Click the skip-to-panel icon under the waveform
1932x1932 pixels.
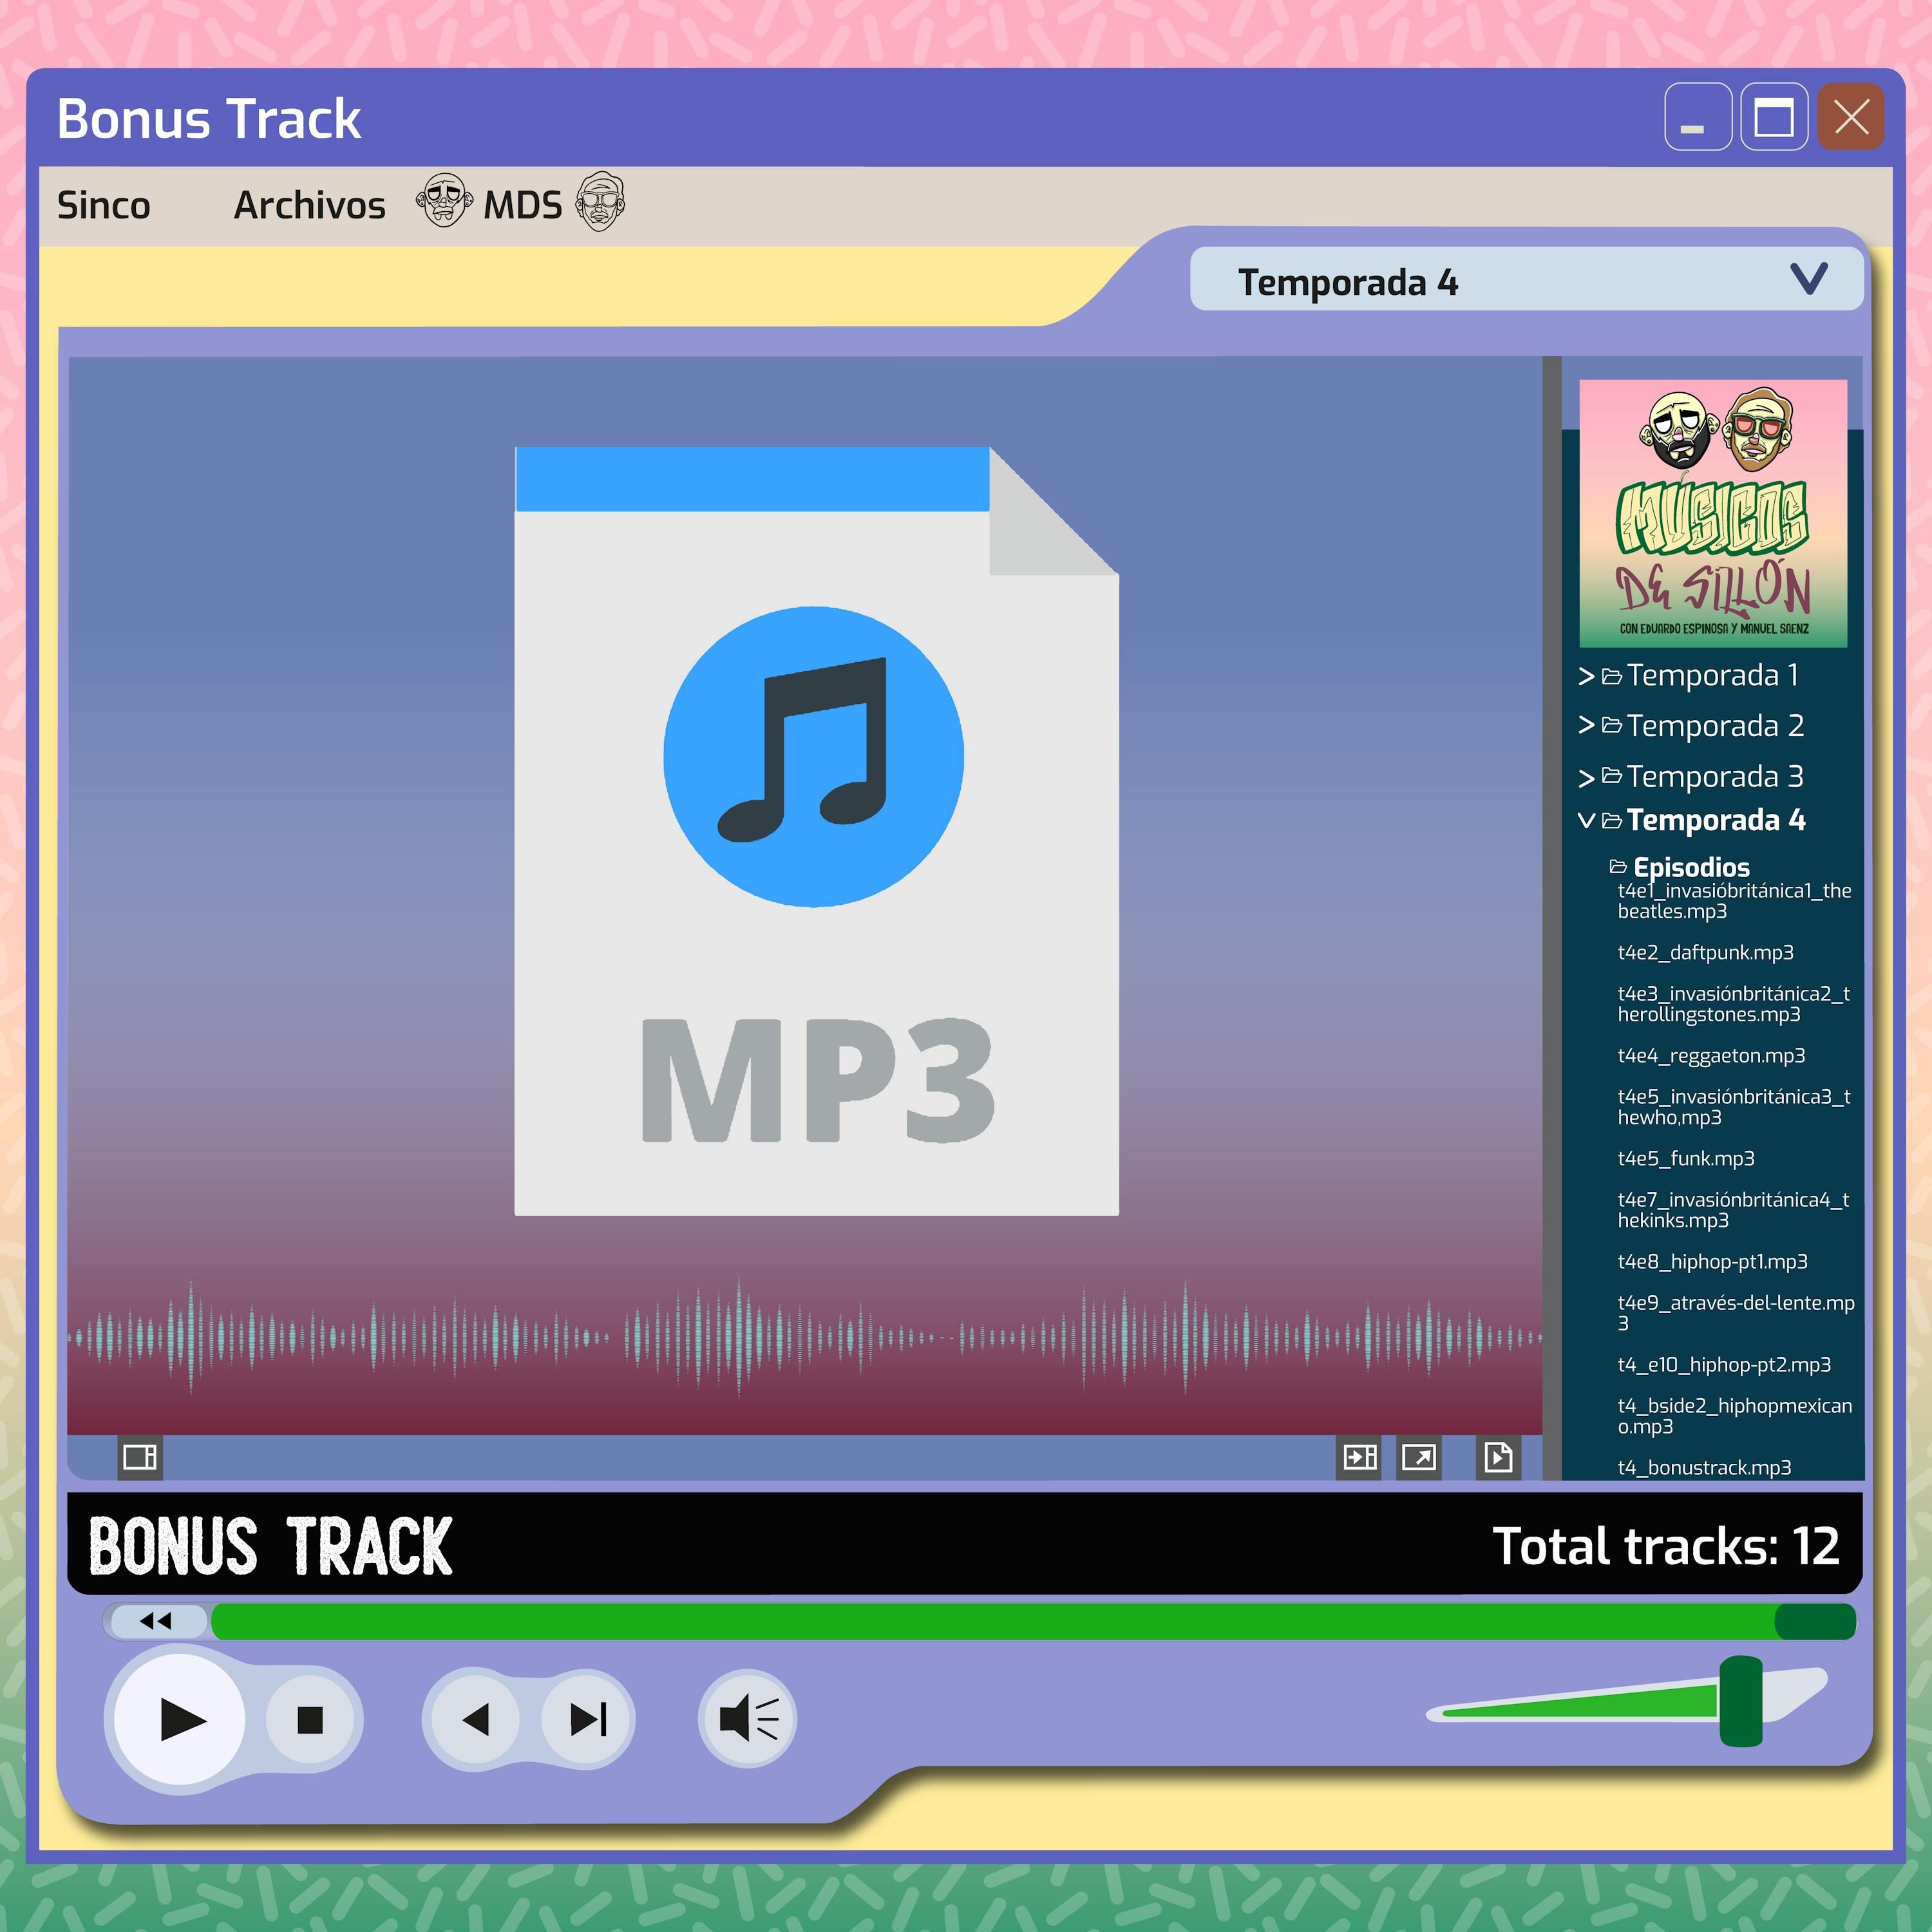[1360, 1457]
